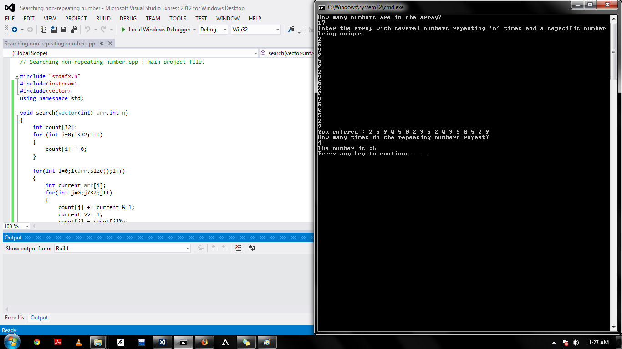Open a file using the Open File icon
This screenshot has height=349, width=622.
click(x=53, y=30)
